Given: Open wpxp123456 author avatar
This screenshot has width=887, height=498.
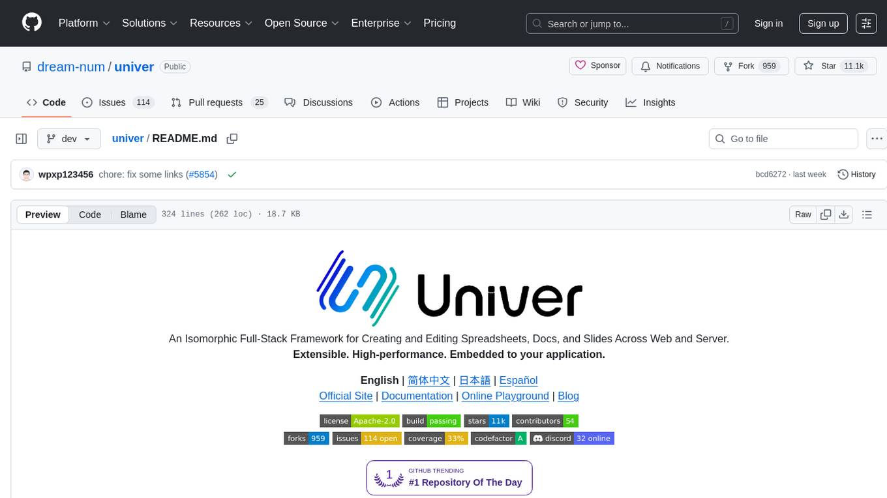Looking at the screenshot, I should click(27, 175).
